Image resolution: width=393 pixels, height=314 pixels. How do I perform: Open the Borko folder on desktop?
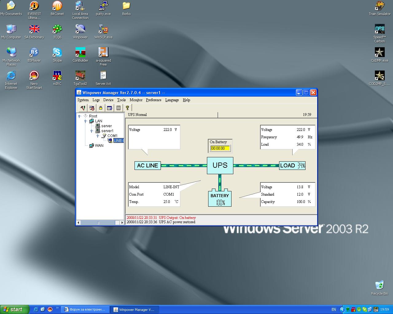point(126,9)
